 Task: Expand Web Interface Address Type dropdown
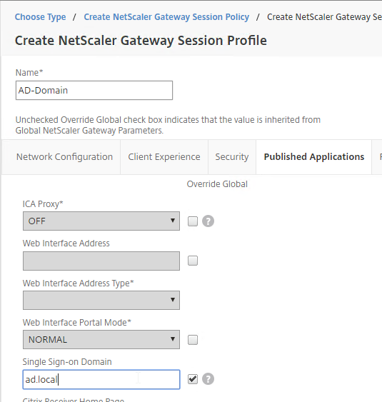coord(101,300)
